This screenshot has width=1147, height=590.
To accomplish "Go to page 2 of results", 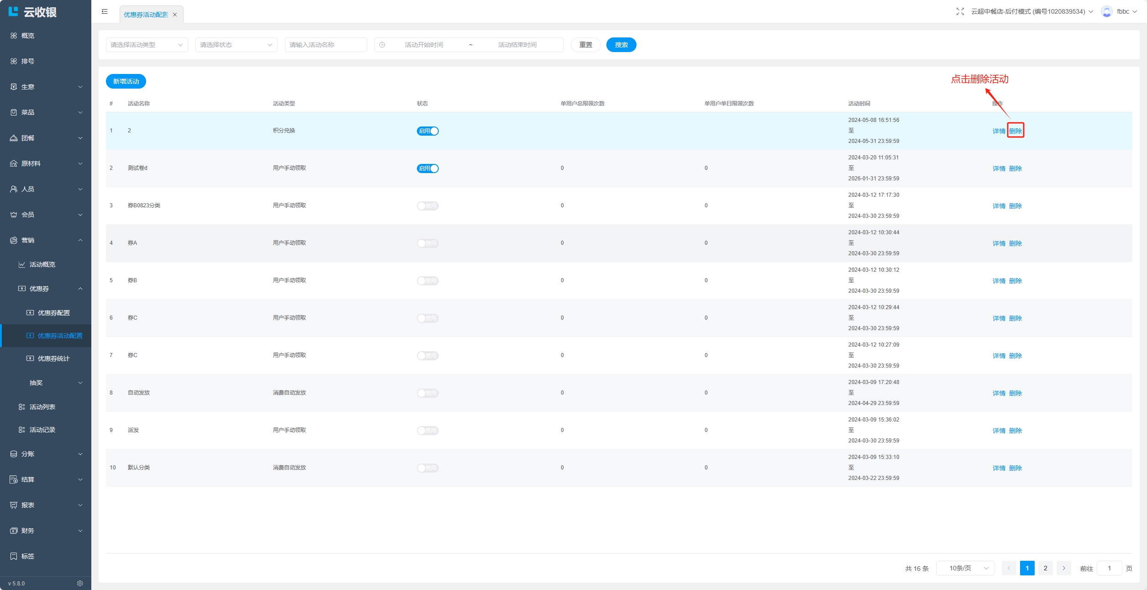I will [1045, 568].
